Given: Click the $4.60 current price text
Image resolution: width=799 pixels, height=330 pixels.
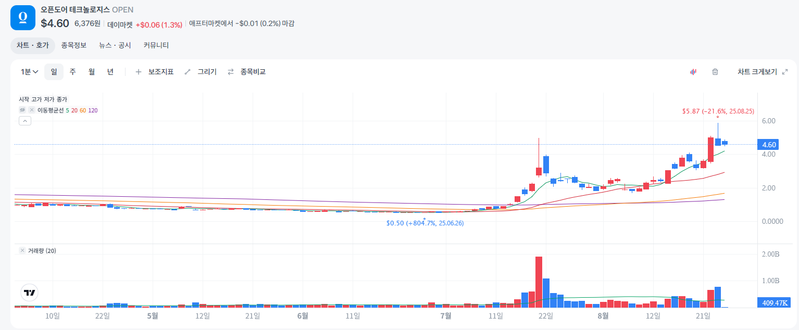Looking at the screenshot, I should (x=55, y=23).
